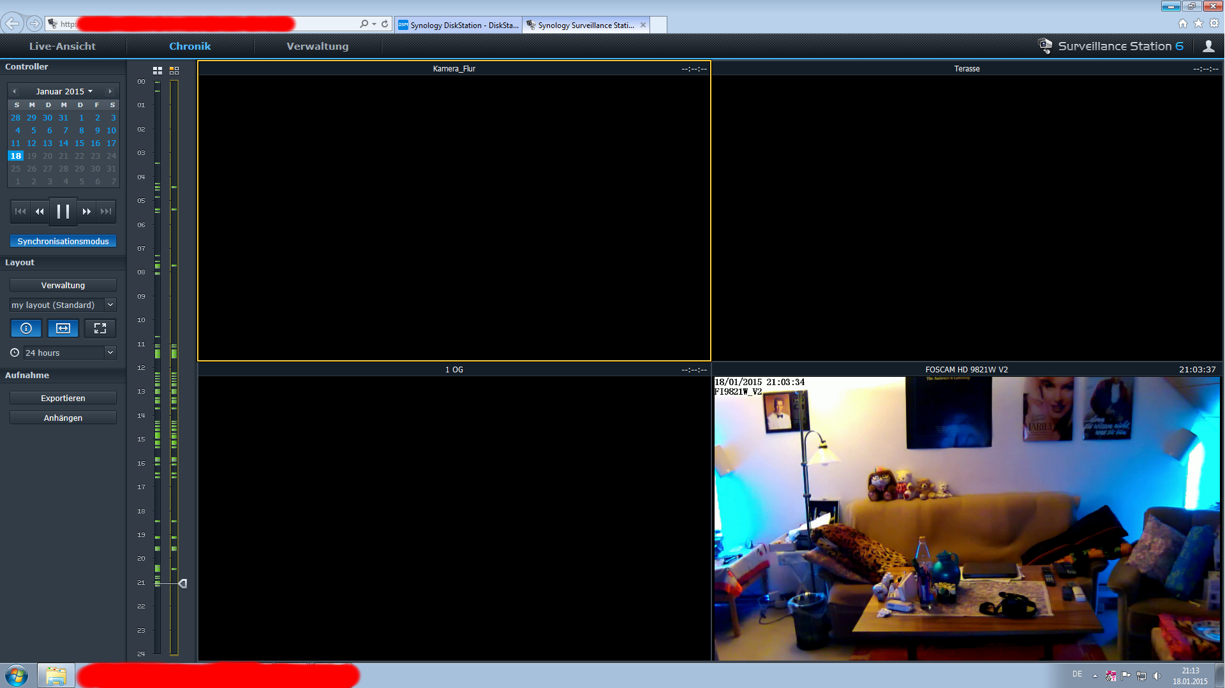Screen dimensions: 1225x688
Task: Click the Anhängen button
Action: [x=63, y=418]
